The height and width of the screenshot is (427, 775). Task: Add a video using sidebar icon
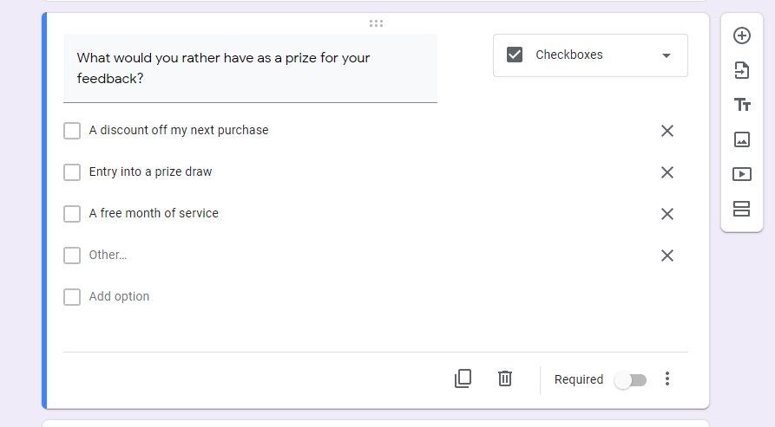point(741,174)
